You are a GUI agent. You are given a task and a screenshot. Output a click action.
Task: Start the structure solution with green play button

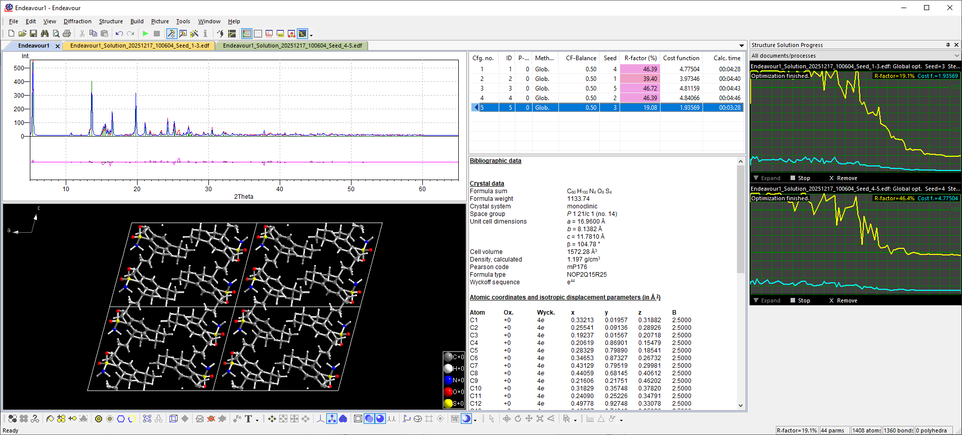pos(145,34)
